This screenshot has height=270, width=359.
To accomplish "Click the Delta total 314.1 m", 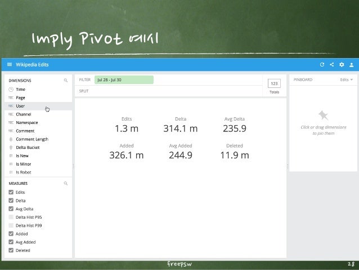I will 181,129.
